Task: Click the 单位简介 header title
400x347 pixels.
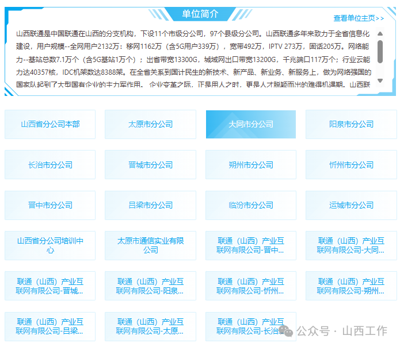Action: point(200,14)
